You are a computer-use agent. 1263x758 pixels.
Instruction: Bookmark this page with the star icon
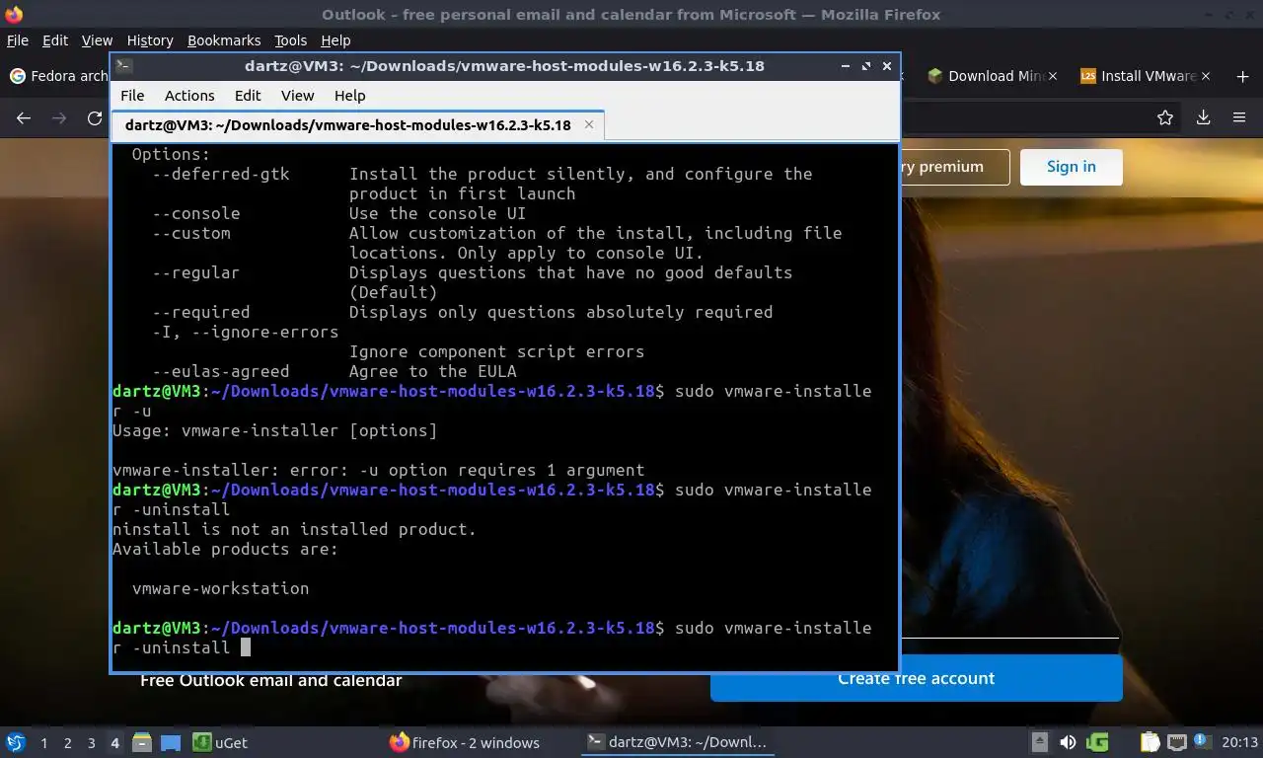1165,117
